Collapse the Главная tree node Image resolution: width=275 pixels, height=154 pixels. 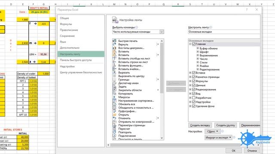click(190, 44)
